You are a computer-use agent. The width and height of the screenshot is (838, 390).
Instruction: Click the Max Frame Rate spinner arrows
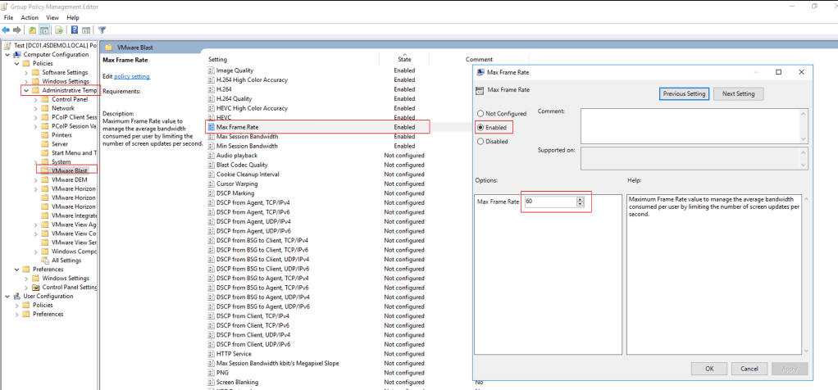[x=581, y=201]
